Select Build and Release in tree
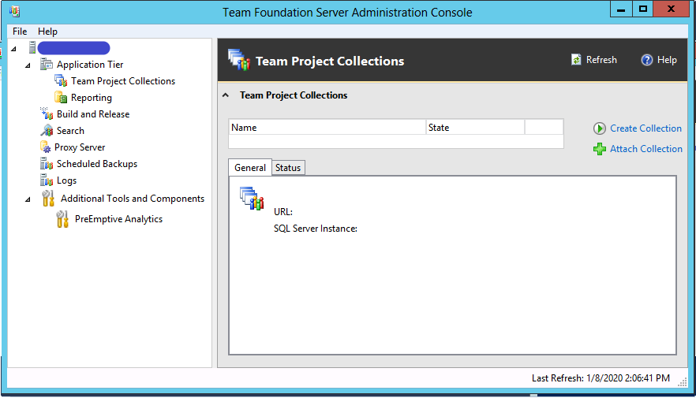This screenshot has width=696, height=398. (93, 114)
